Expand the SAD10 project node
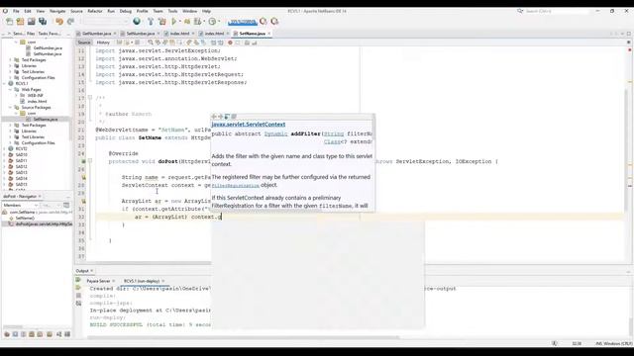 coord(4,154)
